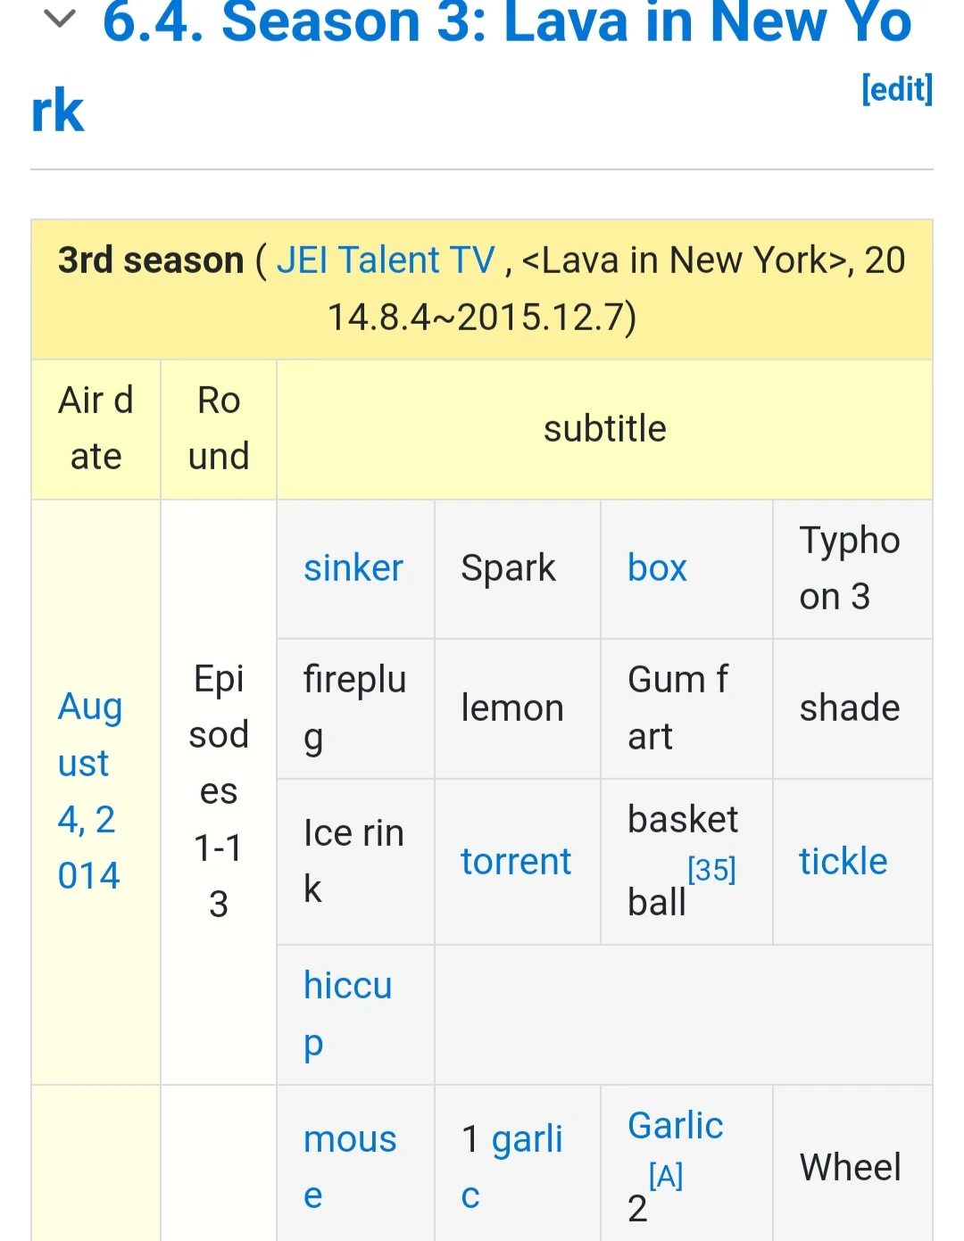Collapse the Season 3 section chevron
This screenshot has height=1241, width=964.
coord(59,20)
